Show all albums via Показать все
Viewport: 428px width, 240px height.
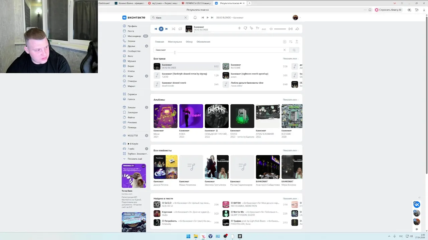(x=290, y=100)
